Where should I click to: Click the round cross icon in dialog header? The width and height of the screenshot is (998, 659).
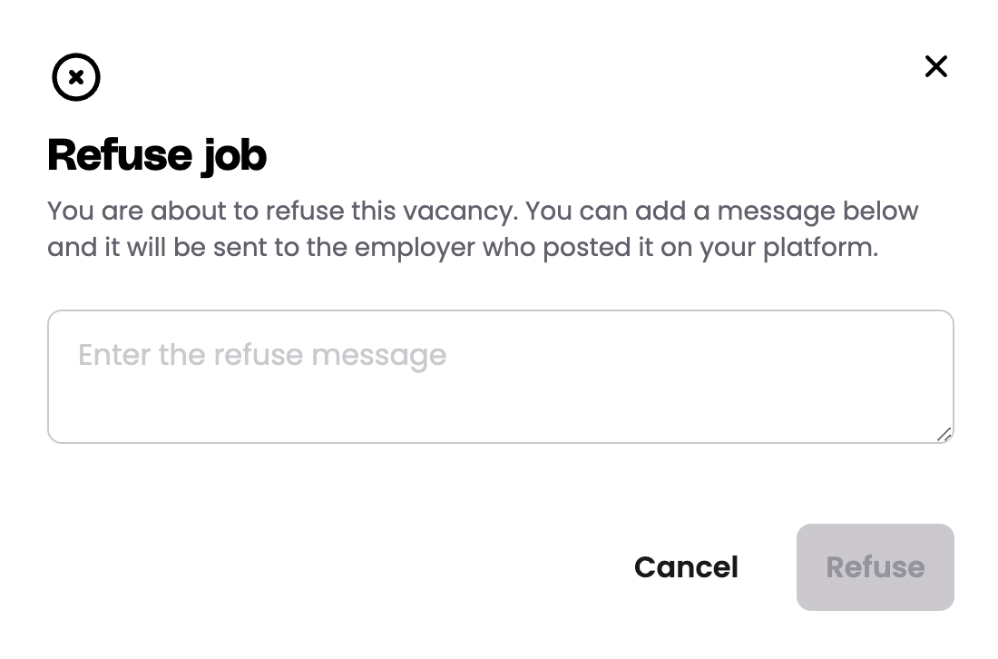[x=76, y=77]
